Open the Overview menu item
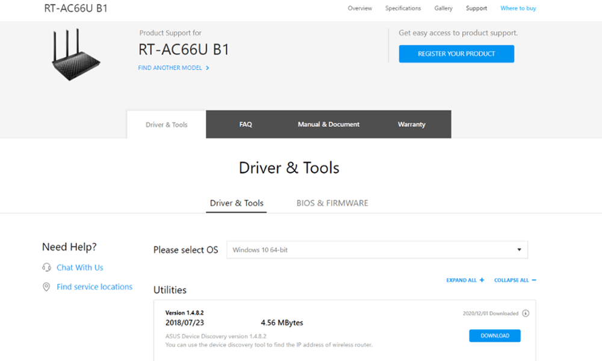The height and width of the screenshot is (361, 602). coord(360,8)
